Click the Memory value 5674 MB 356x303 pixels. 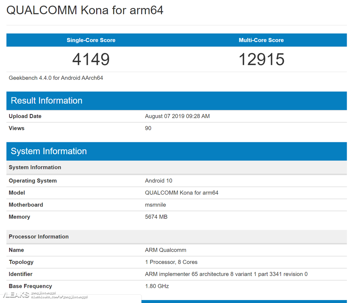click(x=157, y=217)
